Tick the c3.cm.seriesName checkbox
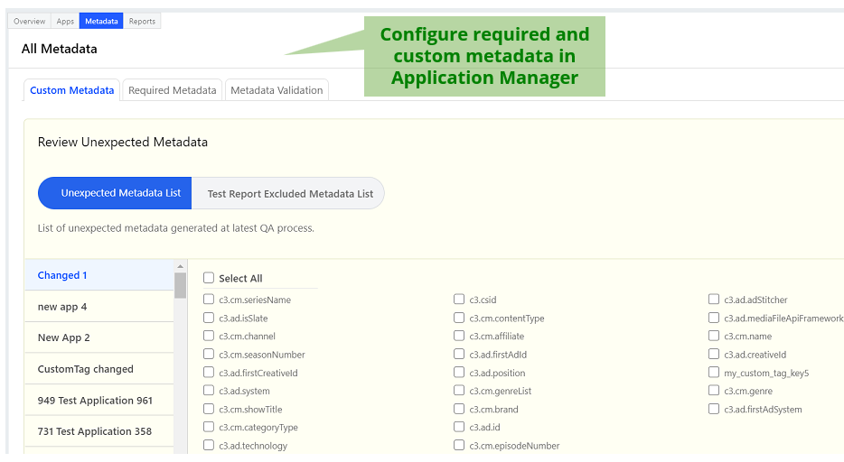The height and width of the screenshot is (462, 844). [x=210, y=300]
